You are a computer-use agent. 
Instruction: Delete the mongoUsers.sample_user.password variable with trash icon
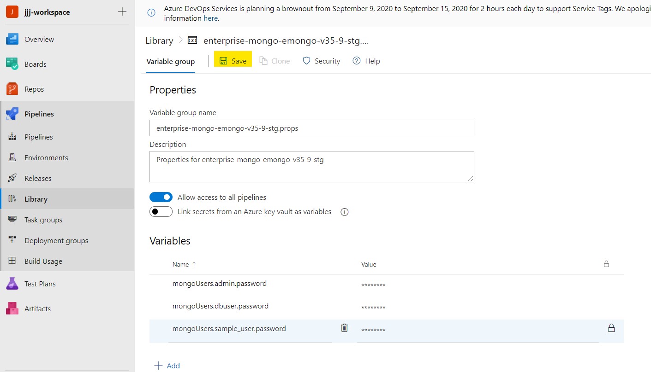(x=344, y=328)
